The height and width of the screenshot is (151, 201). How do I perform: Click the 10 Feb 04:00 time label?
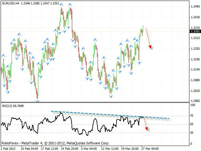[x=29, y=149]
